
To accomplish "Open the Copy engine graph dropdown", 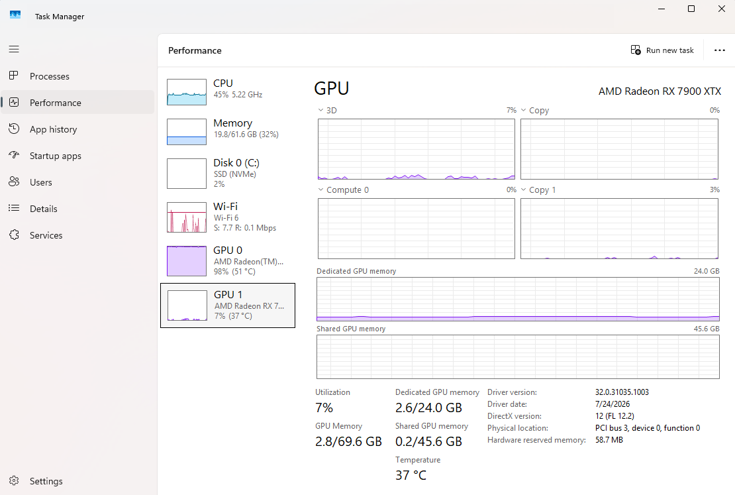I will (523, 110).
